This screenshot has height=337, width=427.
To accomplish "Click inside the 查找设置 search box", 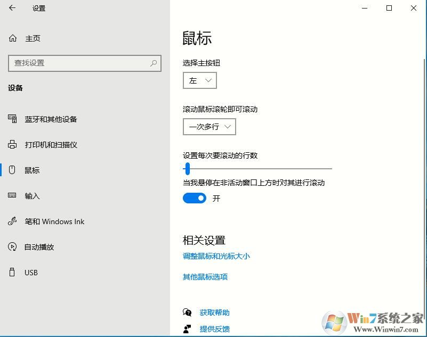I will (85, 63).
